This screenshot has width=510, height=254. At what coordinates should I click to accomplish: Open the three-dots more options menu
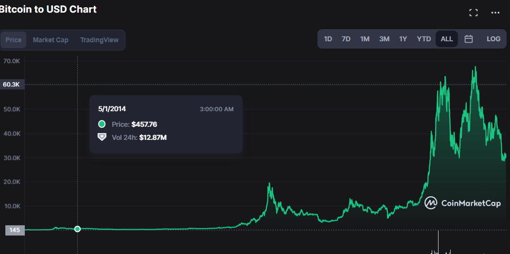495,13
